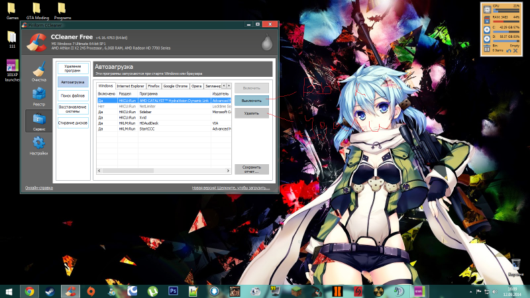Switch to the Opera tab
Image resolution: width=530 pixels, height=298 pixels.
coord(196,86)
